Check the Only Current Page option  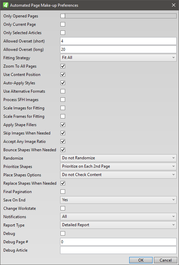(x=63, y=24)
